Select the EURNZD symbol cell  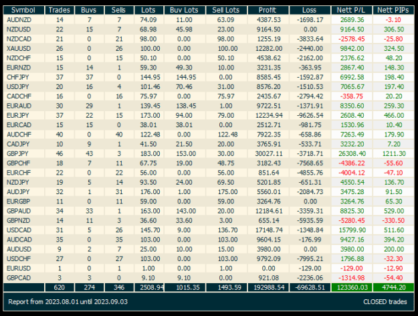coord(23,68)
